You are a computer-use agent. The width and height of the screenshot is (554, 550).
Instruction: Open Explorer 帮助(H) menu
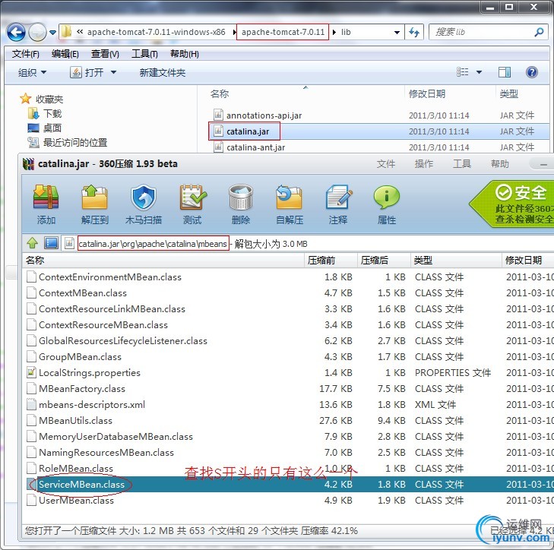[x=185, y=54]
